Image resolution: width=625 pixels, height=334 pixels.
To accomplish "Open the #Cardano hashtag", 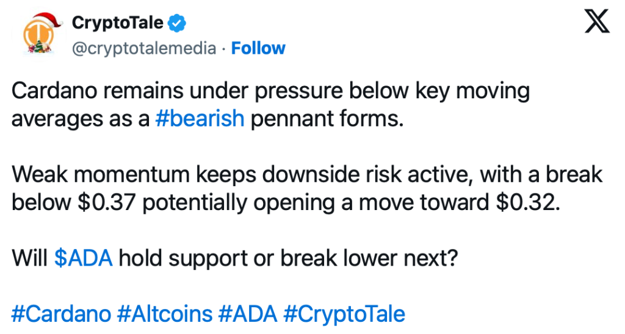I will pyautogui.click(x=61, y=314).
